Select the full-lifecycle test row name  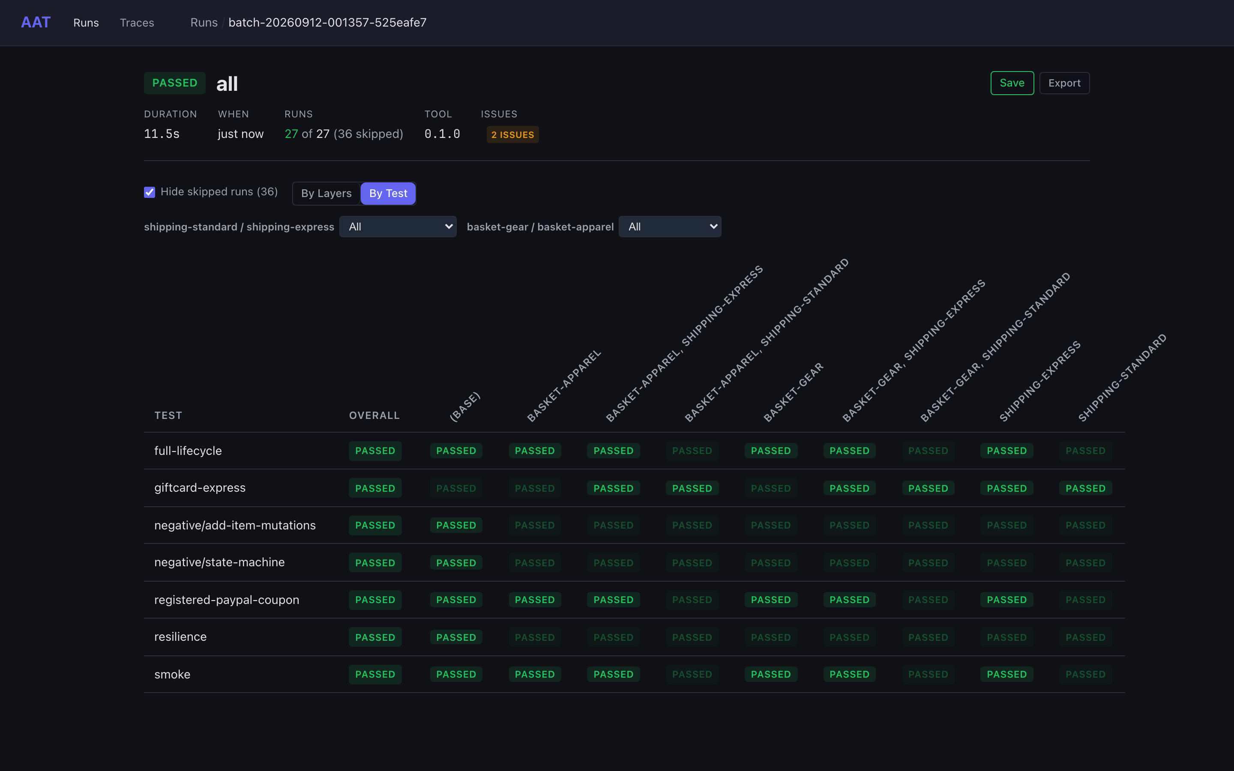(x=188, y=451)
